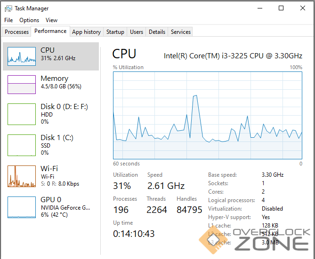
Task: Switch to the Processes tab
Action: 17,32
